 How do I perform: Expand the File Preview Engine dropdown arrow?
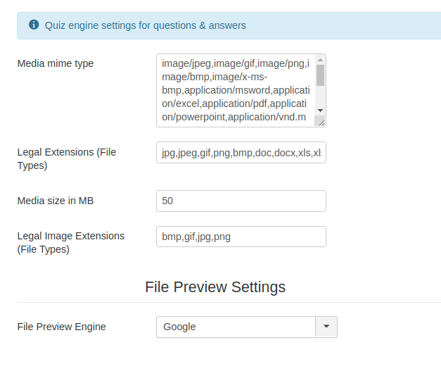[326, 327]
